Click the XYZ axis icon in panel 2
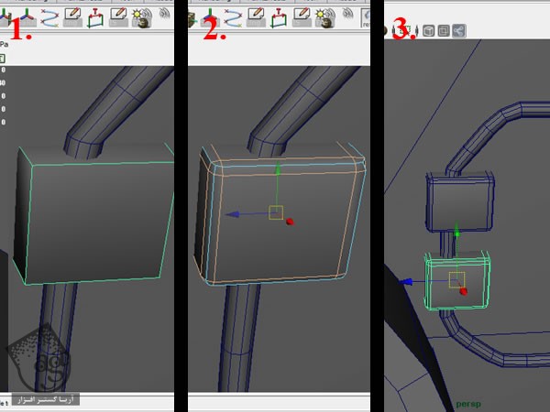The image size is (550, 412). point(209,16)
